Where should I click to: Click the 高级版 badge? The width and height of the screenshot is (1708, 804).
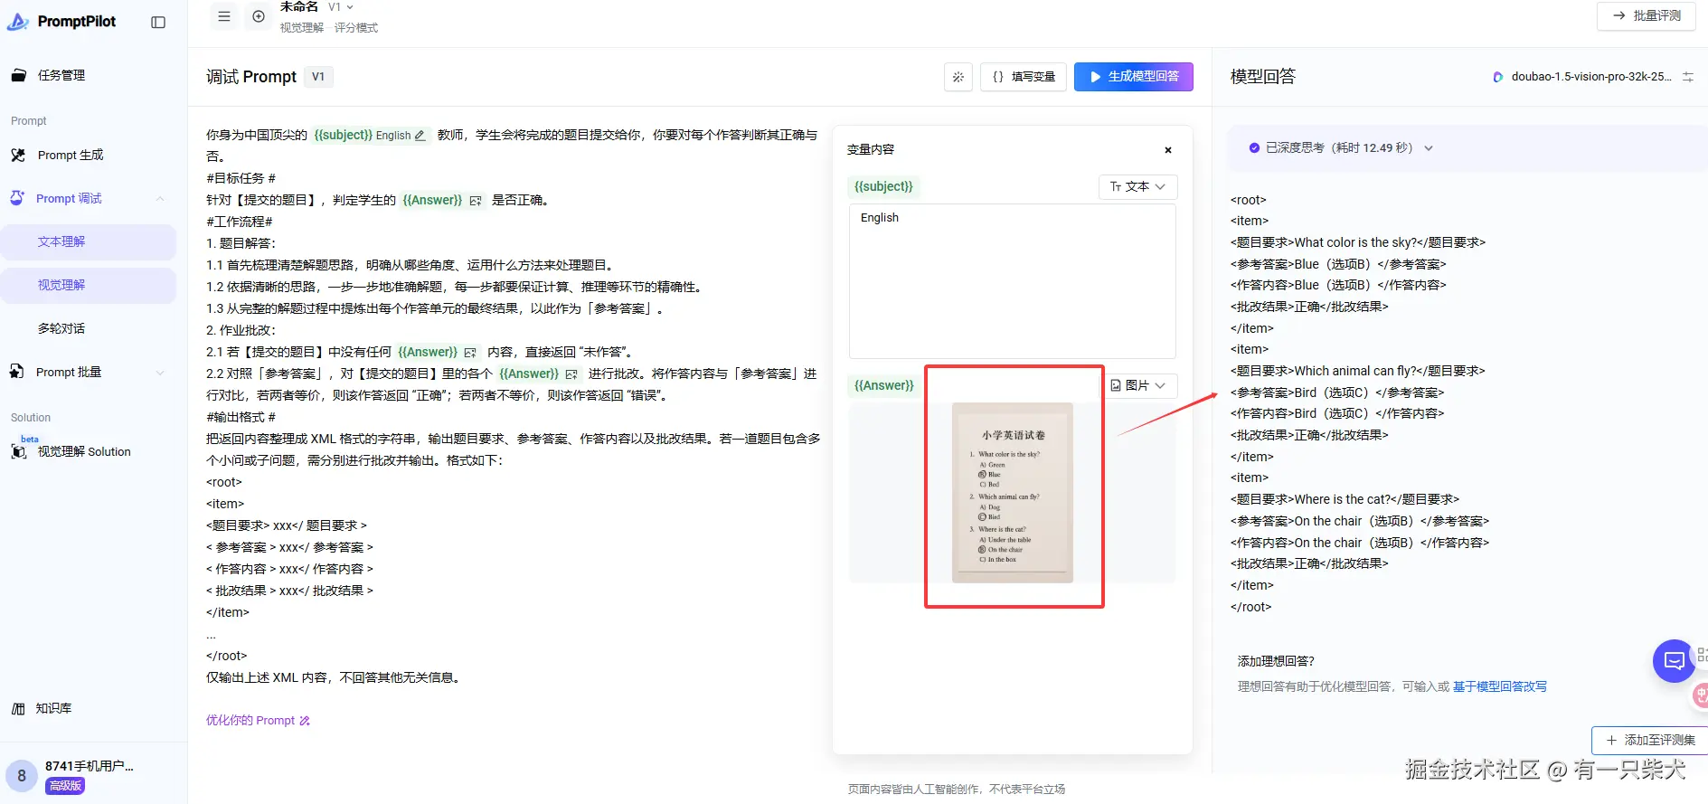pos(65,786)
